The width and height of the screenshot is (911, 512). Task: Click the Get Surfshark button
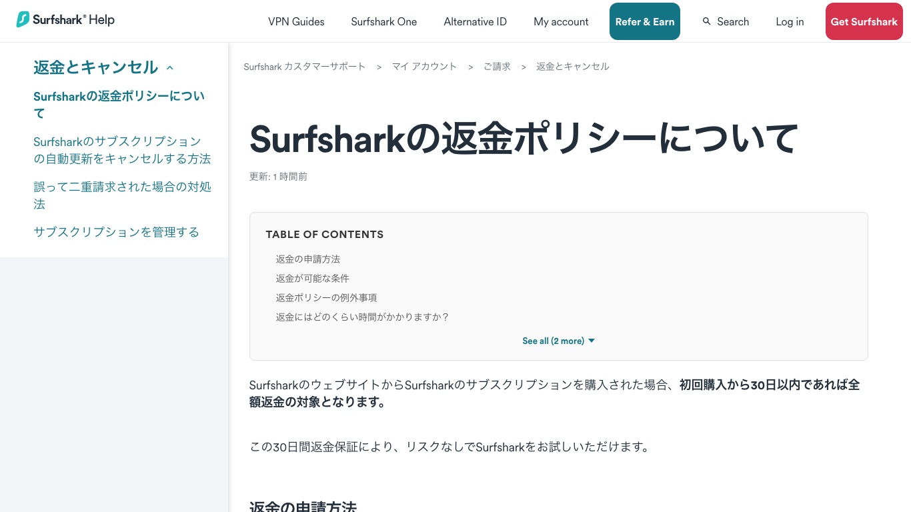(x=864, y=21)
